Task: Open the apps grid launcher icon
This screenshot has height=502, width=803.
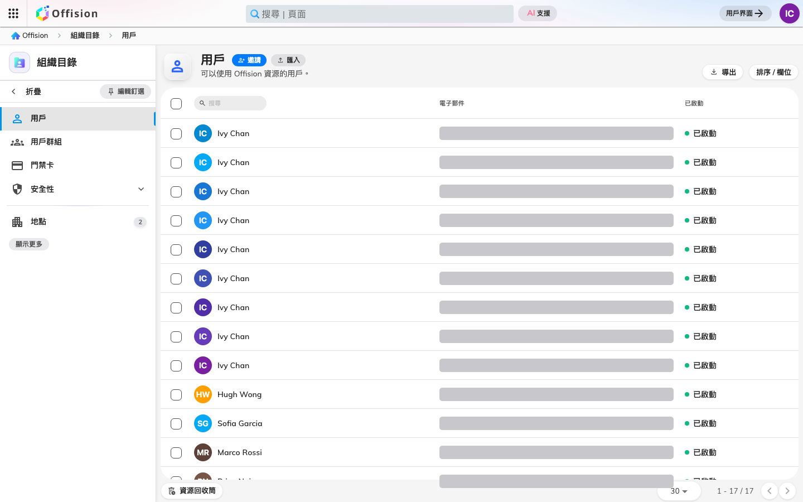Action: tap(13, 13)
